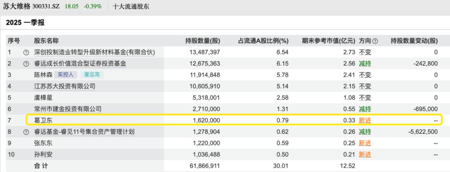Open the 十大流通股东 tab
This screenshot has width=450, height=172.
(x=131, y=7)
